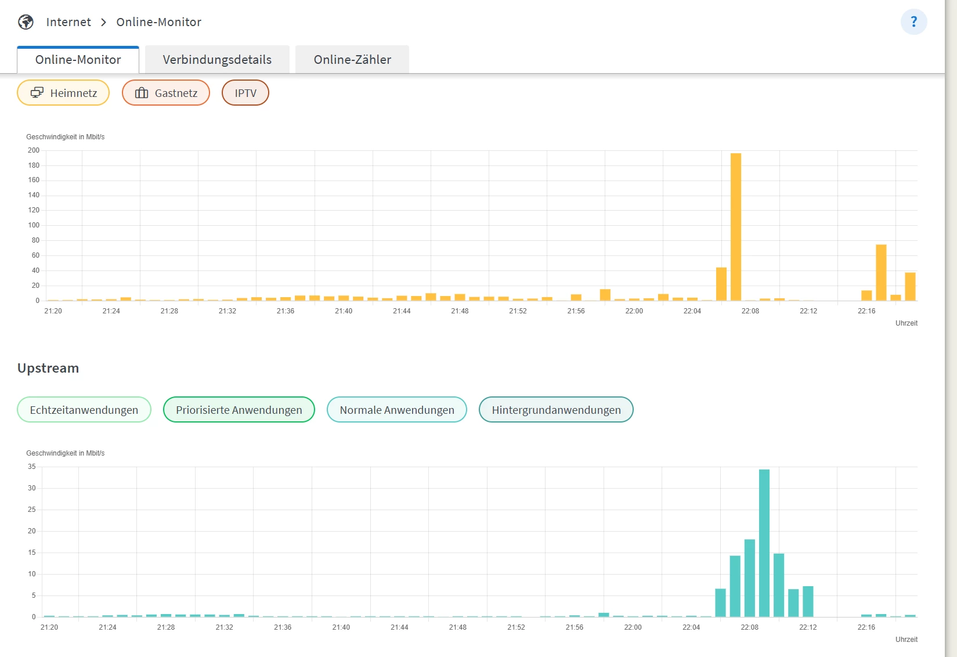
Task: Toggle Hintergrundanwendungen filter
Action: pyautogui.click(x=556, y=410)
